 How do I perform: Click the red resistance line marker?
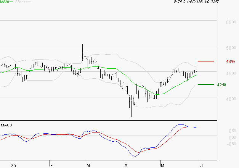tap(206, 61)
